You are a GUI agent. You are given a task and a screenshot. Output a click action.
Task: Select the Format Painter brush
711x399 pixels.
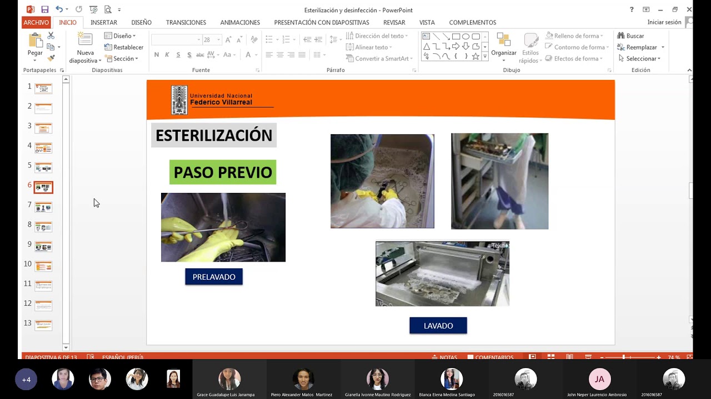pyautogui.click(x=51, y=58)
